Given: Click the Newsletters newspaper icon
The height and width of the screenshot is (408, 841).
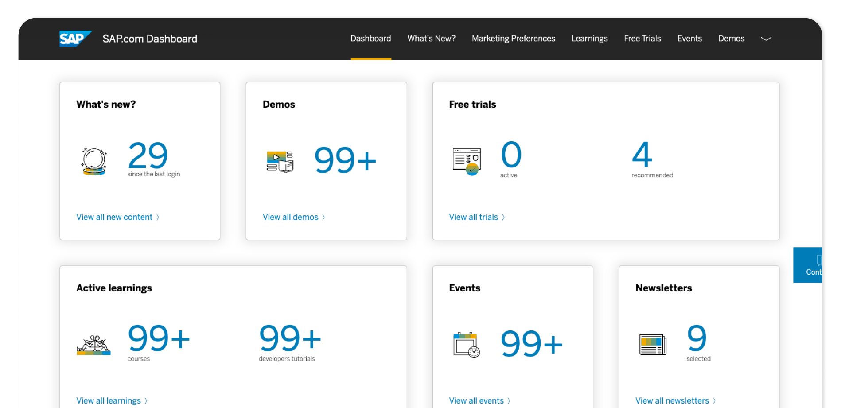Looking at the screenshot, I should (653, 345).
